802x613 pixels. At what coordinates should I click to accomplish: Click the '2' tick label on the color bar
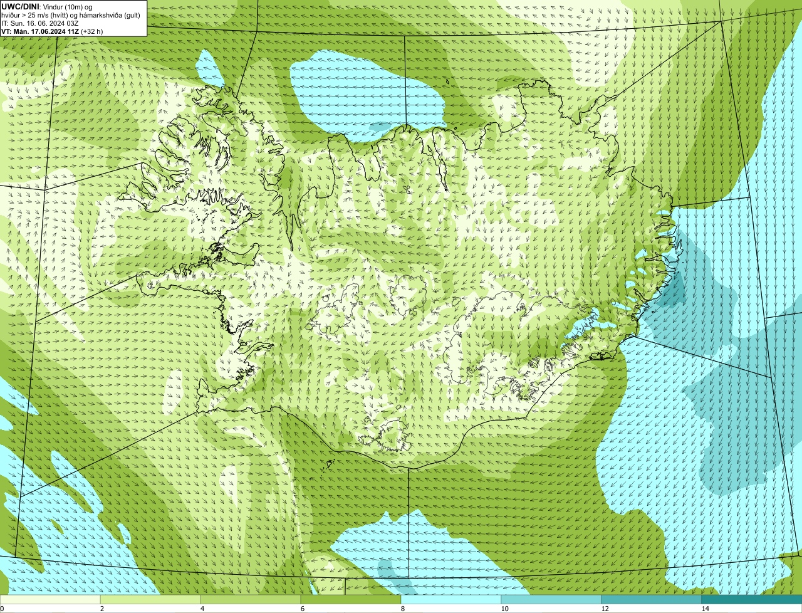[102, 609]
